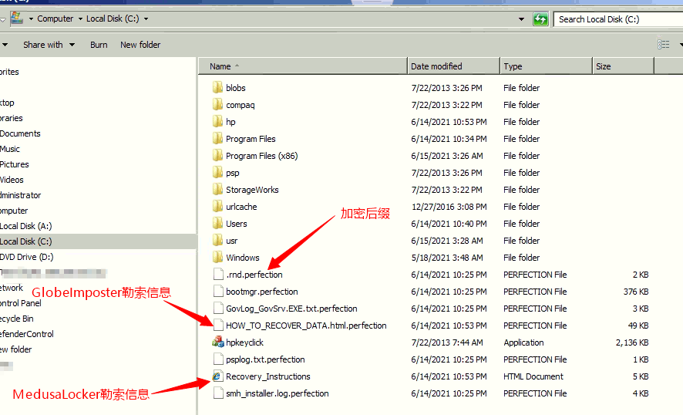Select Pictures in the navigation pane
Screen dimensions: 683x415
(15, 164)
